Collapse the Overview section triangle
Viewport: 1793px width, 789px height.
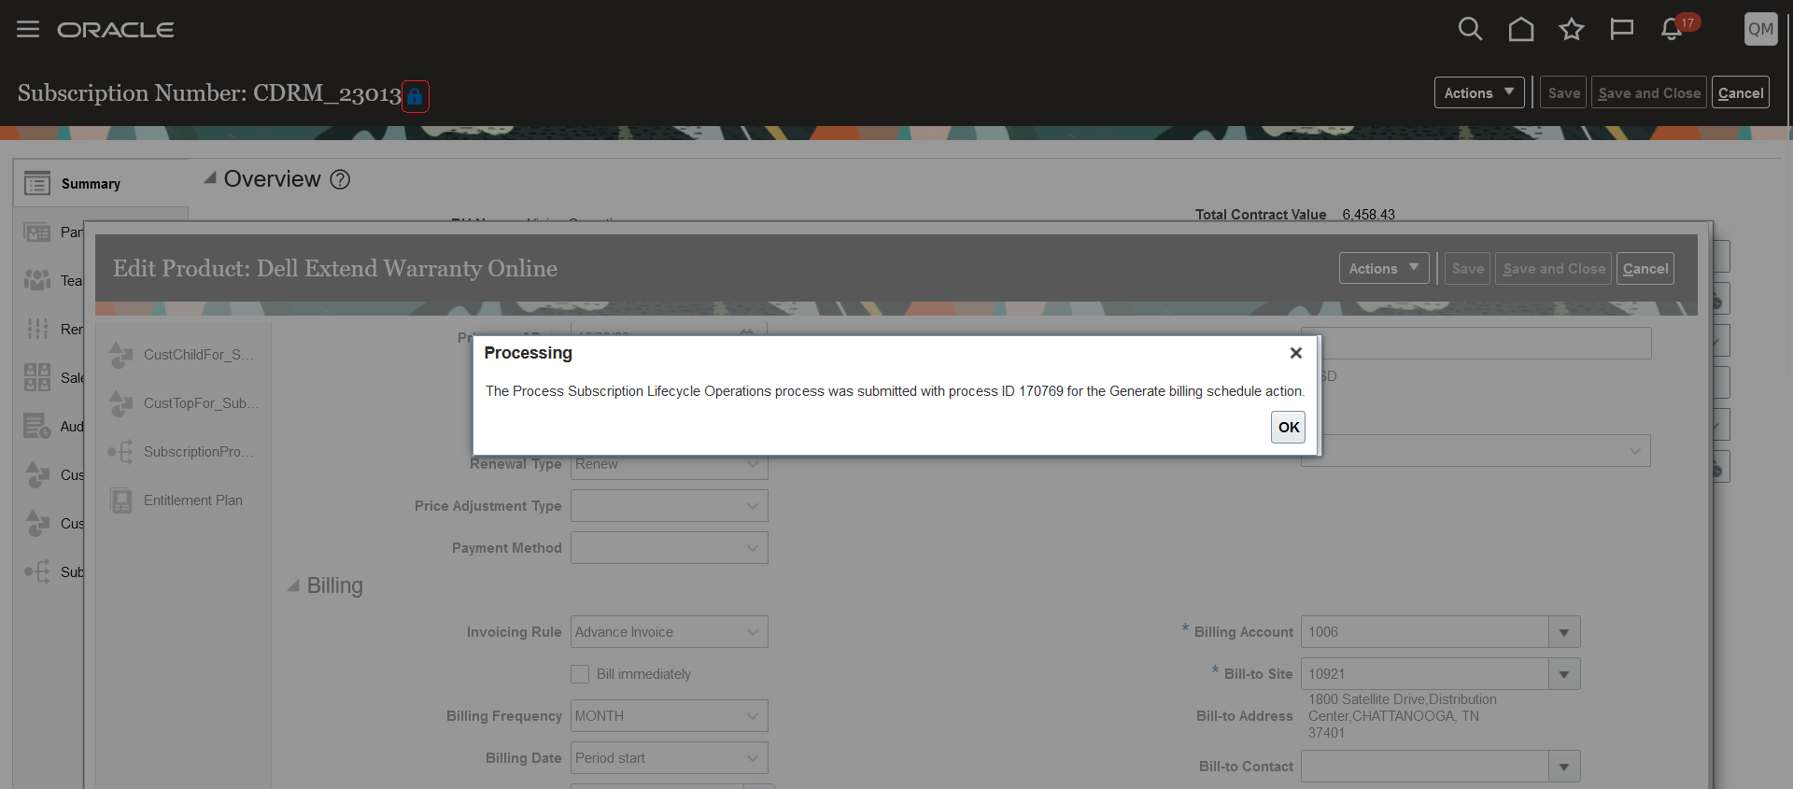(x=209, y=178)
